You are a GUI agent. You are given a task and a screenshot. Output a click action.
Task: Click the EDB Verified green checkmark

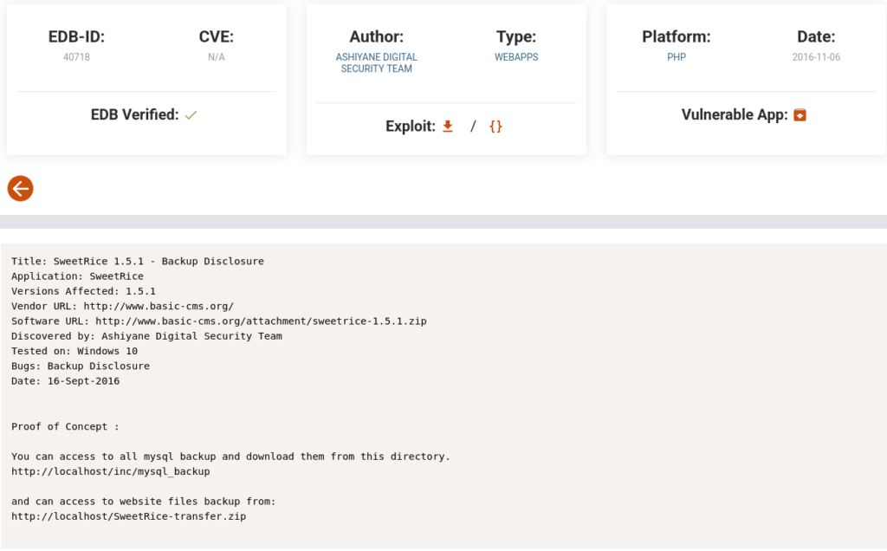click(x=191, y=115)
